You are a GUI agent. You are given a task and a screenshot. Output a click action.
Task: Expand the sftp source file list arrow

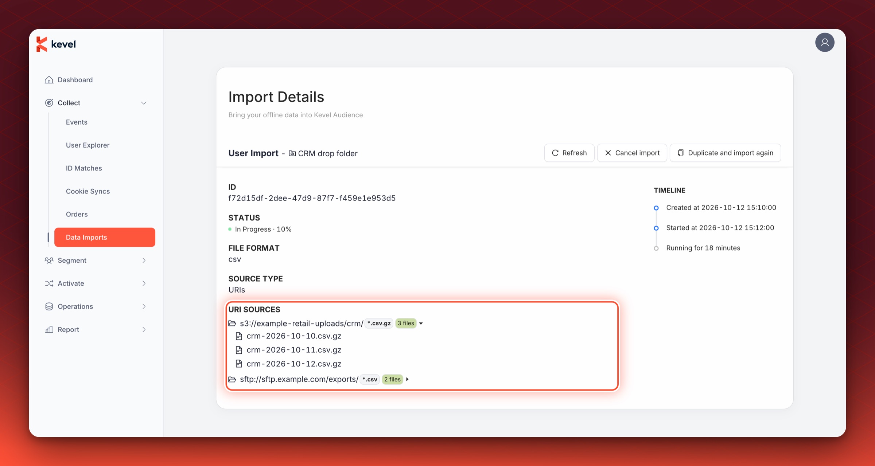[407, 379]
